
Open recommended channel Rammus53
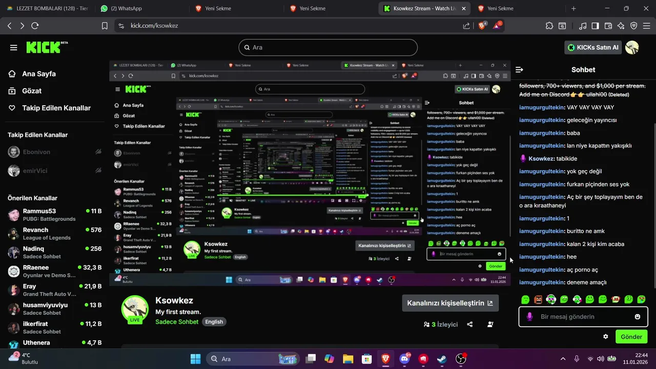coord(54,215)
